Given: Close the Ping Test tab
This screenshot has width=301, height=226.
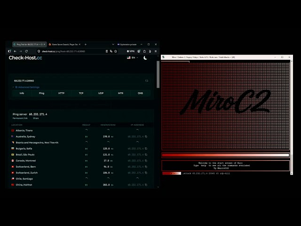Looking at the screenshot, I should (x=44, y=44).
